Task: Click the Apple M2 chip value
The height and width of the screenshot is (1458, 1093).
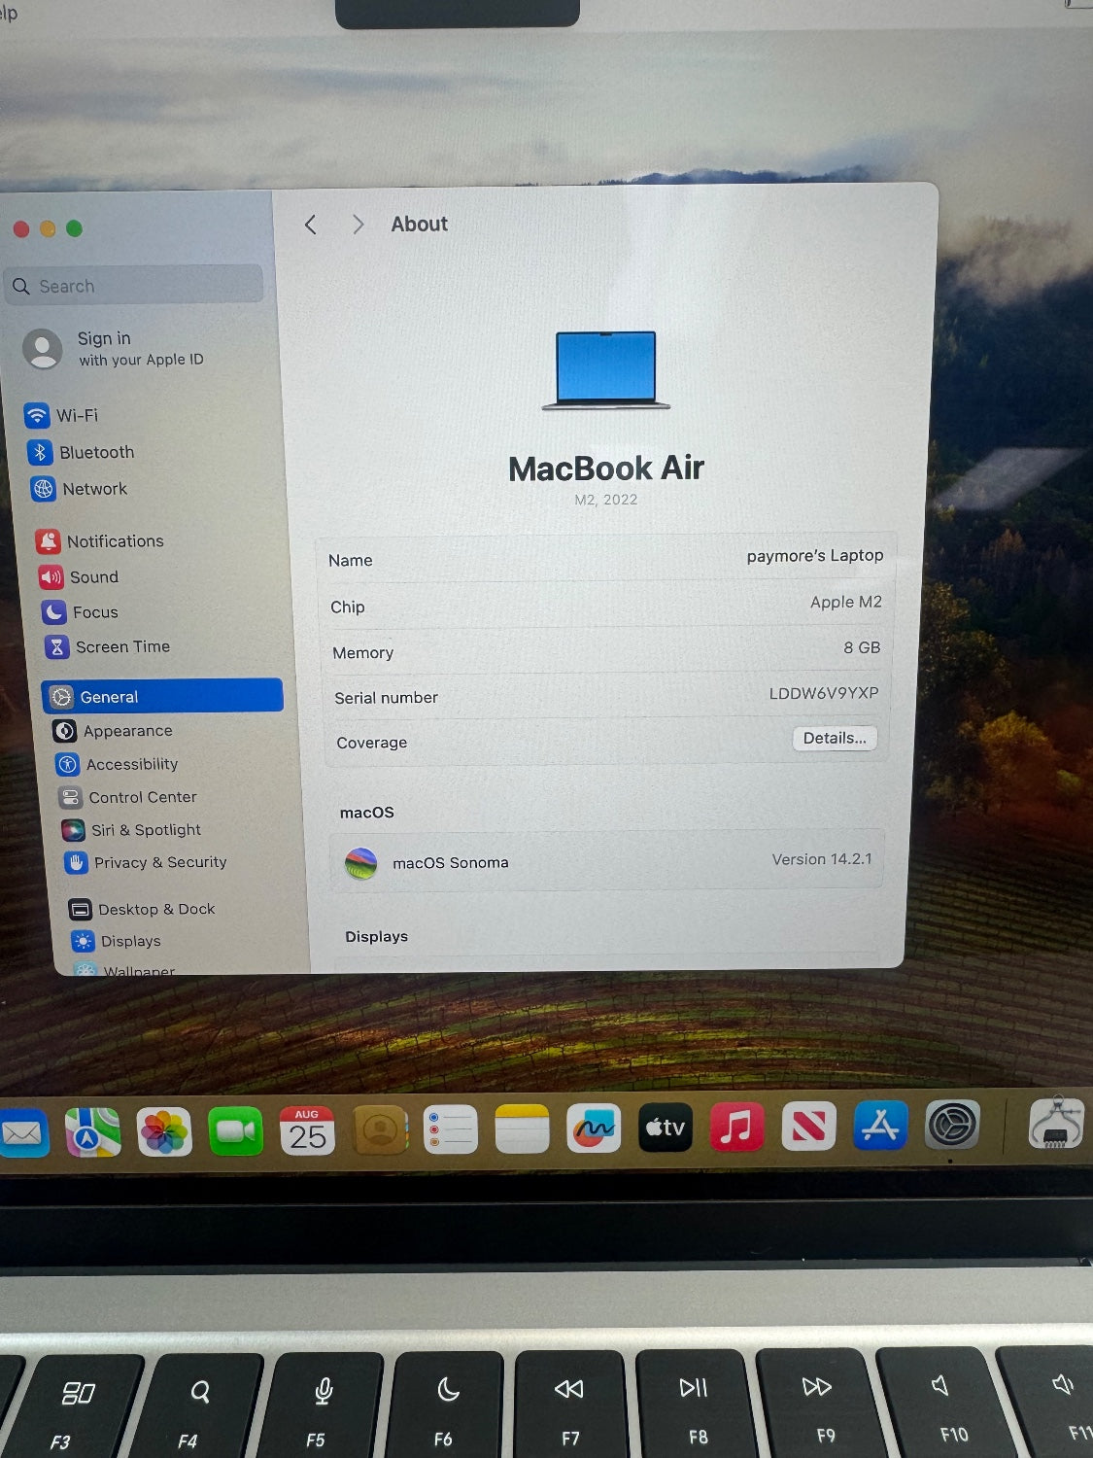Action: [x=846, y=602]
